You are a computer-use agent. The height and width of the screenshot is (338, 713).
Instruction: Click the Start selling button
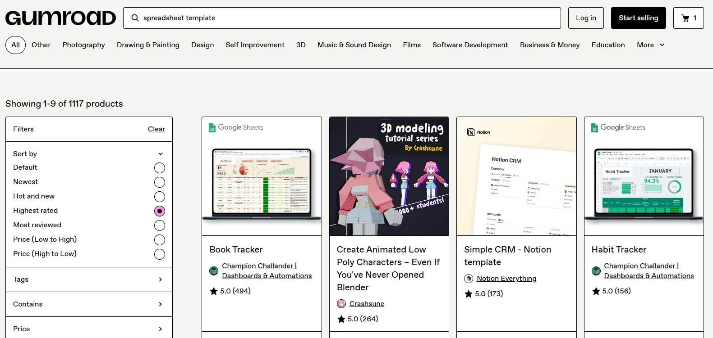(x=638, y=18)
